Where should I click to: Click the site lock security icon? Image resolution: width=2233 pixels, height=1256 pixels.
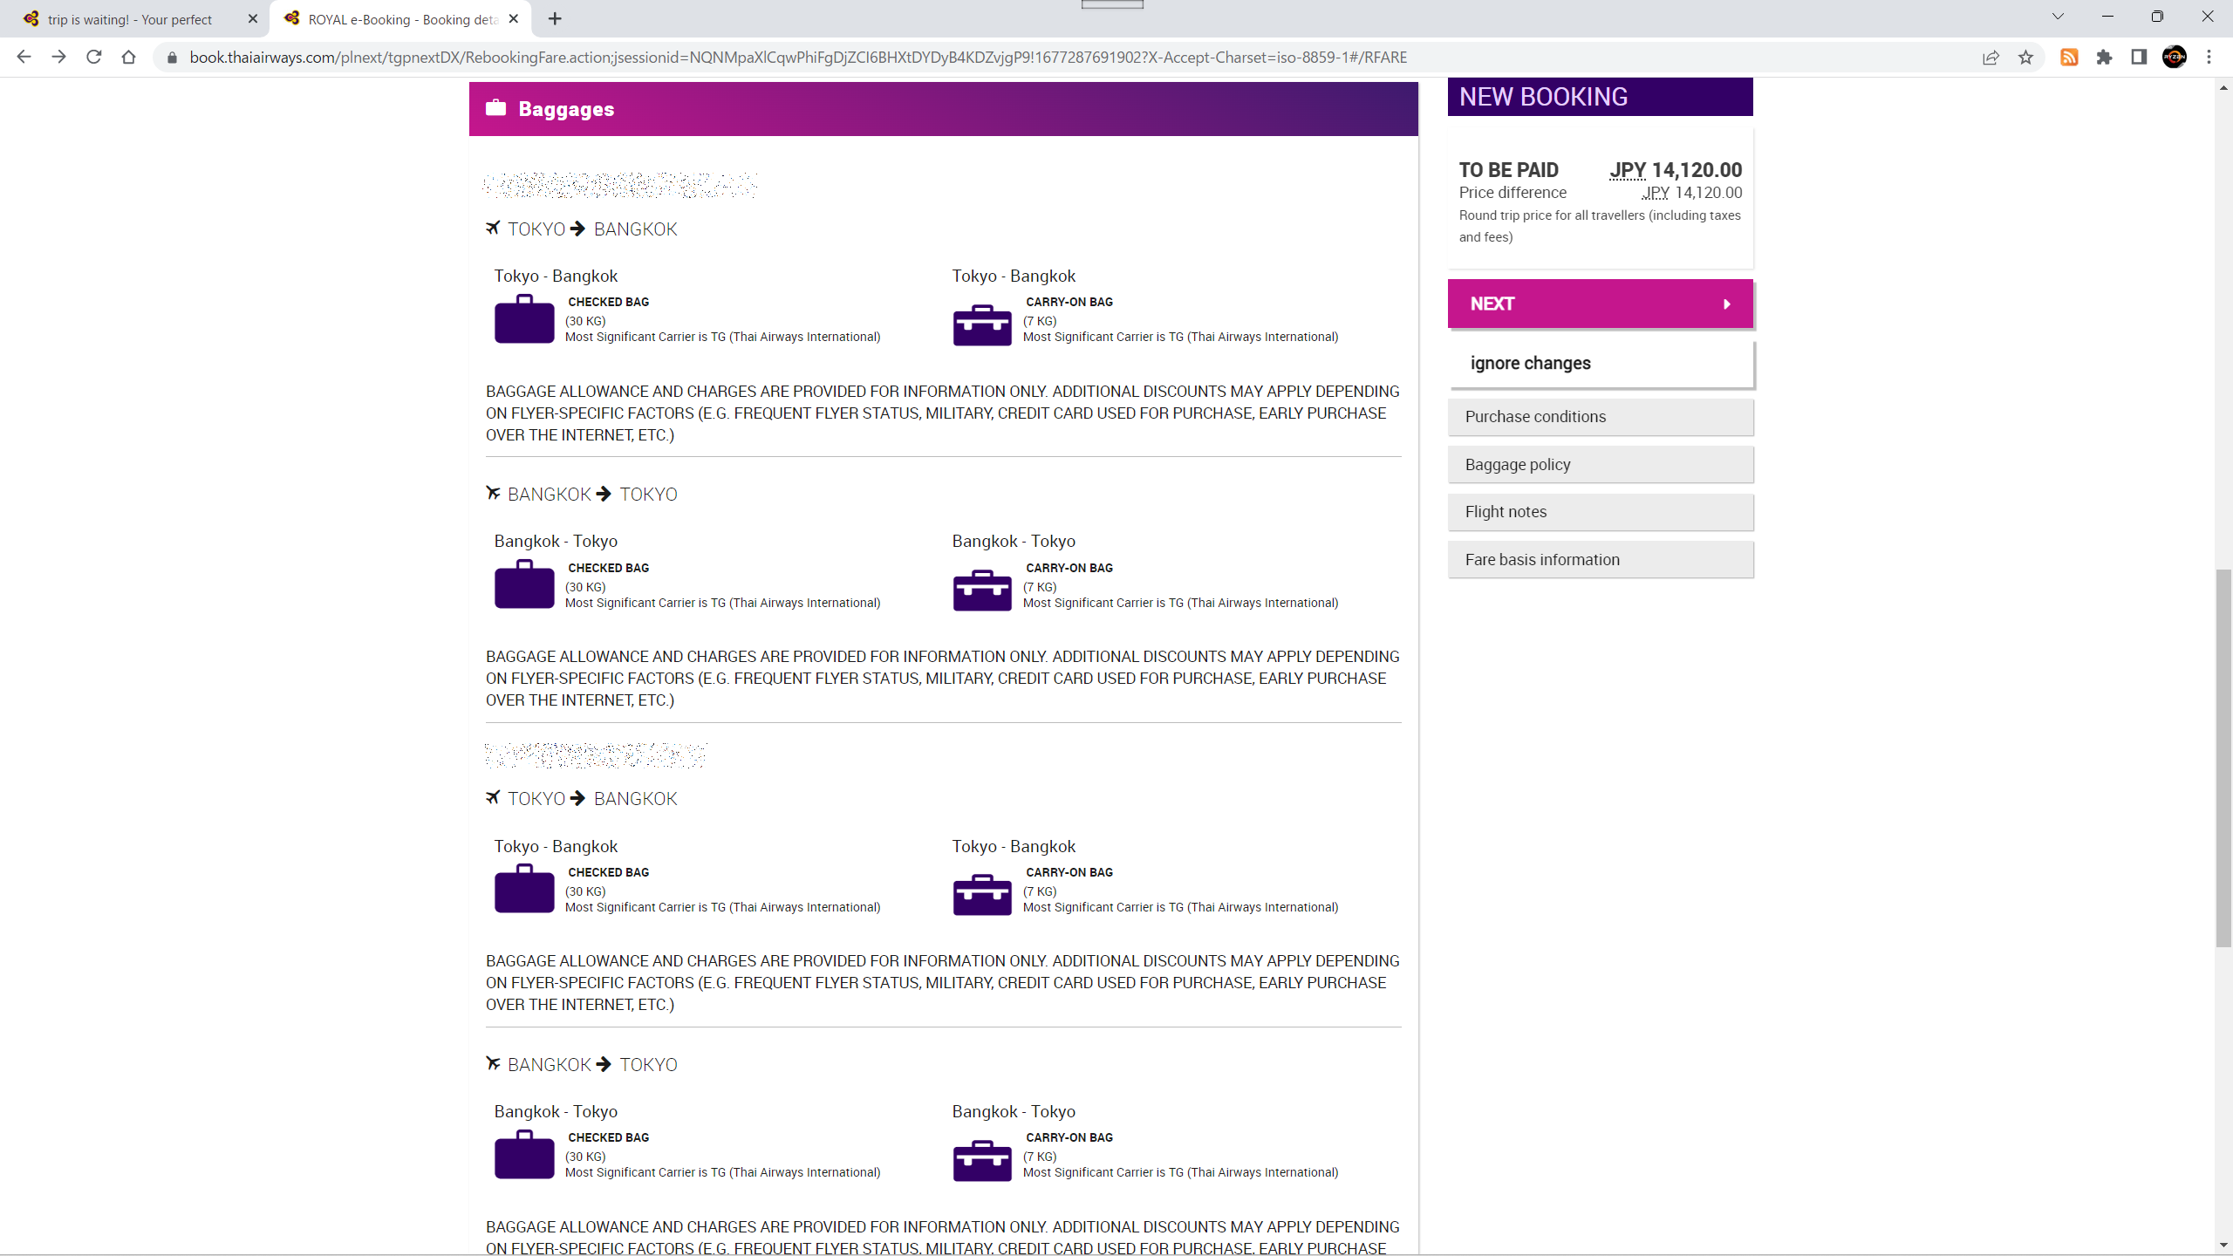[x=172, y=58]
